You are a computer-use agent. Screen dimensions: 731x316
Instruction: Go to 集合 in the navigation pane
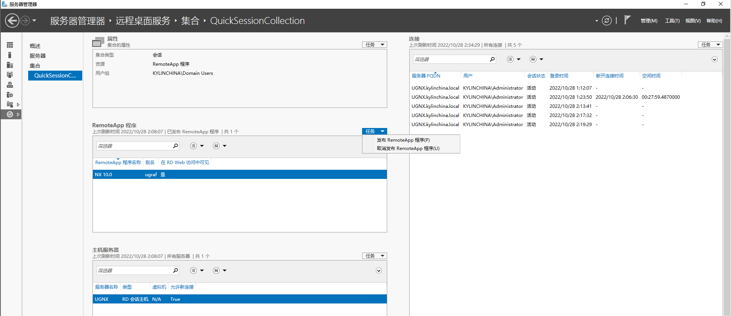(x=35, y=66)
